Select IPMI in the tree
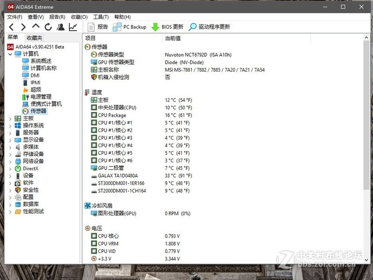 tap(31, 82)
